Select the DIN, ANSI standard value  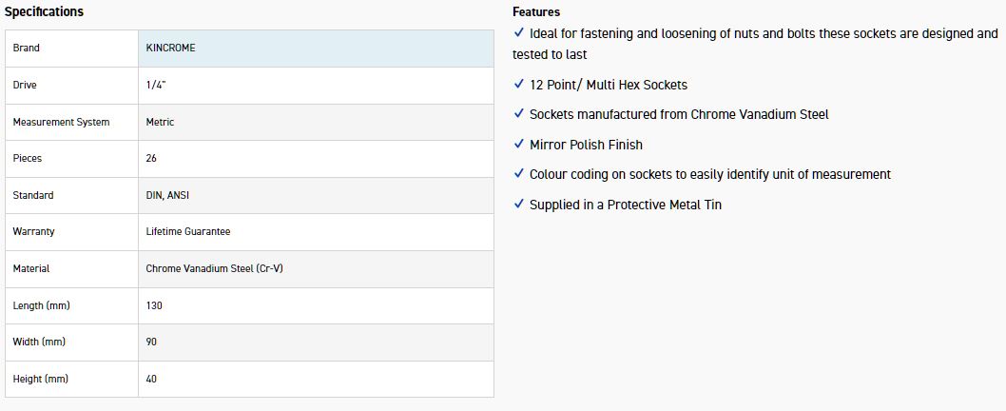pos(166,195)
